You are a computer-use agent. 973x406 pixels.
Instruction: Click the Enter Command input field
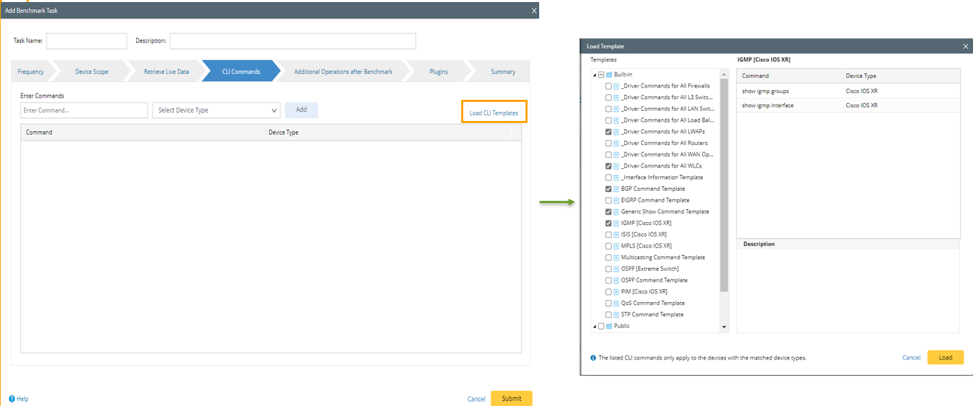pos(84,110)
